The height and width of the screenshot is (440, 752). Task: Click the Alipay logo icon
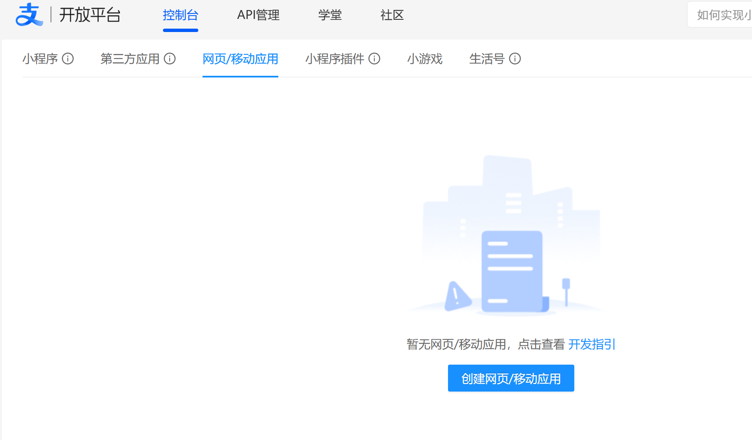click(29, 15)
